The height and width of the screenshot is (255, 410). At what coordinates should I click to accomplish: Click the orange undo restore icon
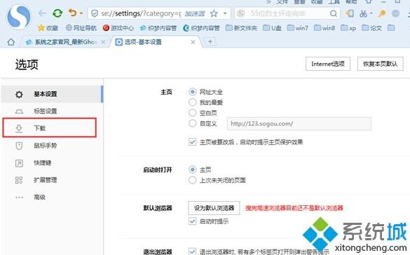tap(73, 13)
